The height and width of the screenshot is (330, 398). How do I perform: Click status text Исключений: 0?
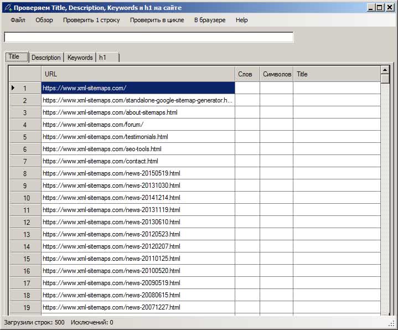(x=92, y=322)
